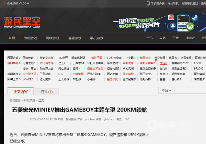Open the 原始传奇 web game link
This screenshot has width=206, height=144.
28,58
